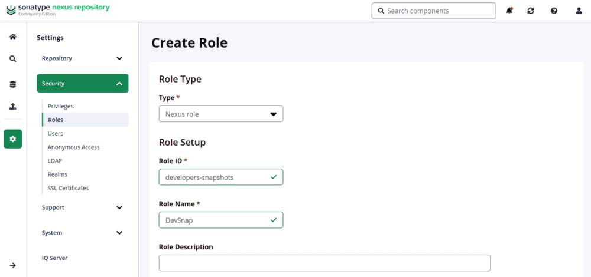Open the user account icon
This screenshot has width=591, height=277.
[579, 11]
